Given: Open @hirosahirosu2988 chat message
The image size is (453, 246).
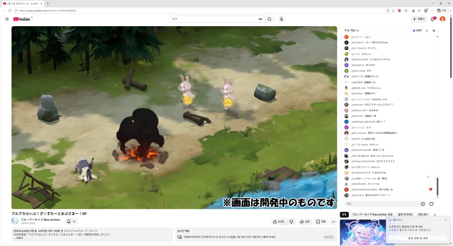Looking at the screenshot, I should click(x=368, y=150).
